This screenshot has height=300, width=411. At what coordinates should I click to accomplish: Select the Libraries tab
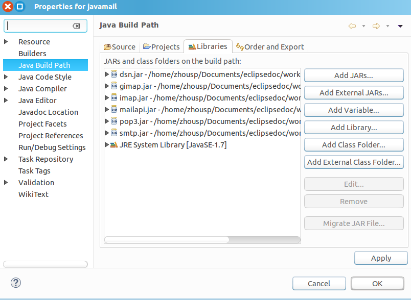tap(208, 46)
